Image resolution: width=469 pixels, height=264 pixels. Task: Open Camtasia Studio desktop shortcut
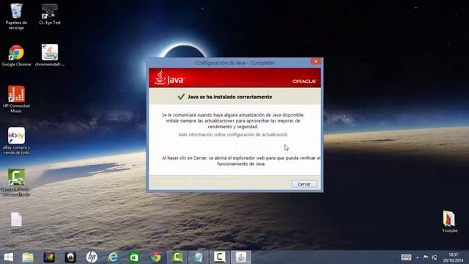pos(16,183)
